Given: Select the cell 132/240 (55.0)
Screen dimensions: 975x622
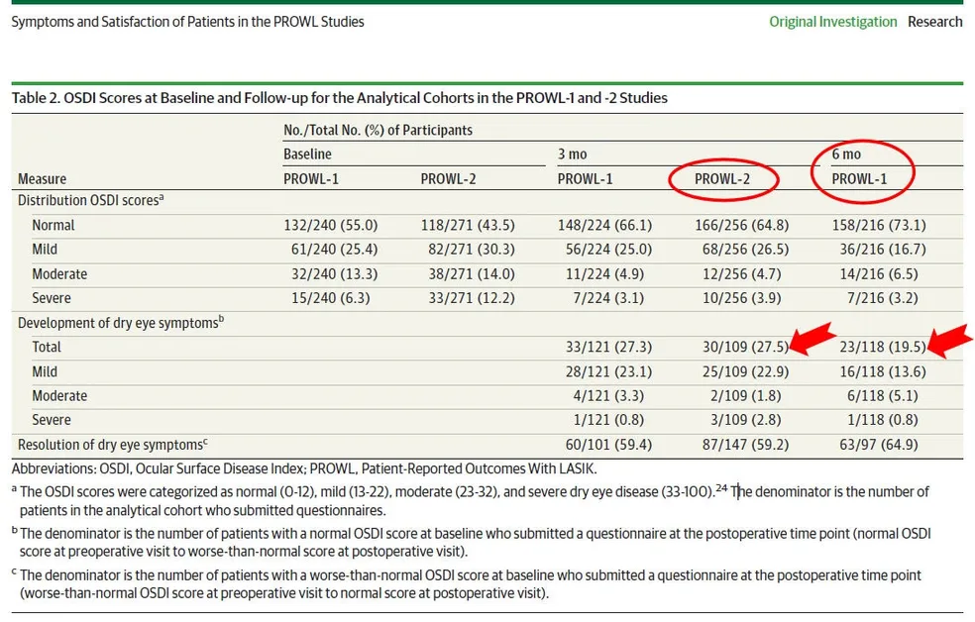Looking at the screenshot, I should [331, 225].
